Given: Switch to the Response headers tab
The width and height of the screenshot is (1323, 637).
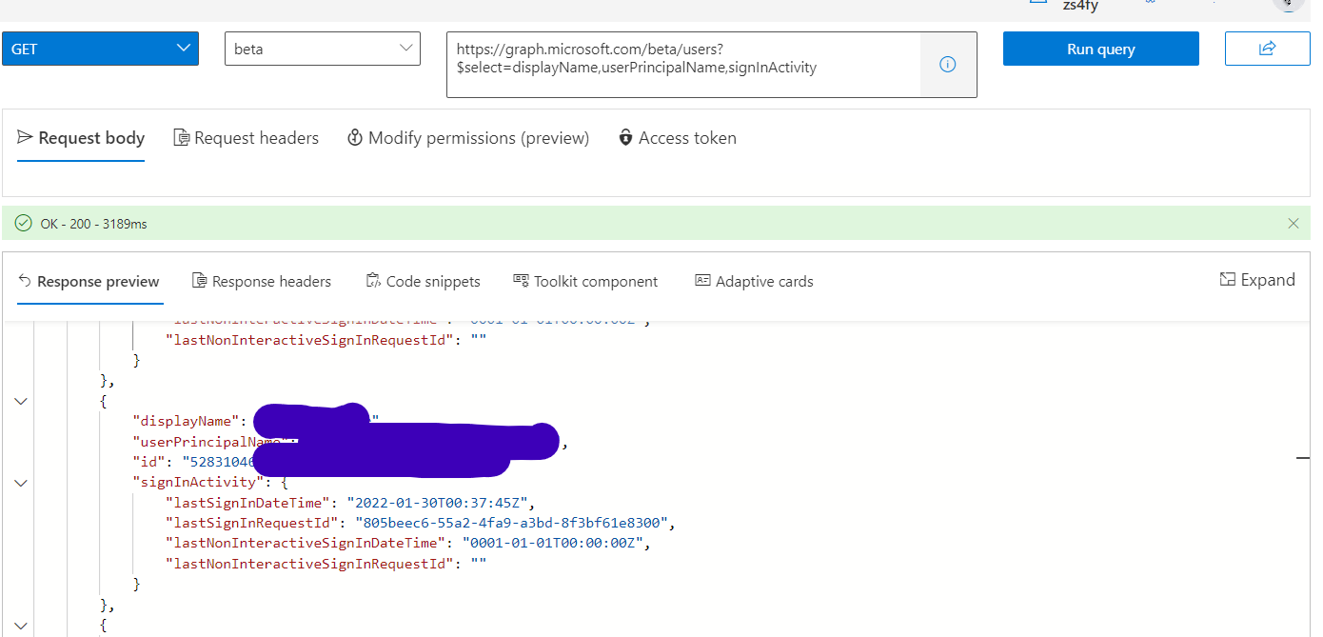Looking at the screenshot, I should tap(262, 280).
